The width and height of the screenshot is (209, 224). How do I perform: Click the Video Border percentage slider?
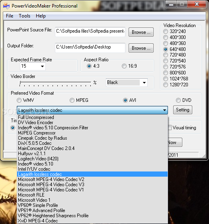point(55,83)
